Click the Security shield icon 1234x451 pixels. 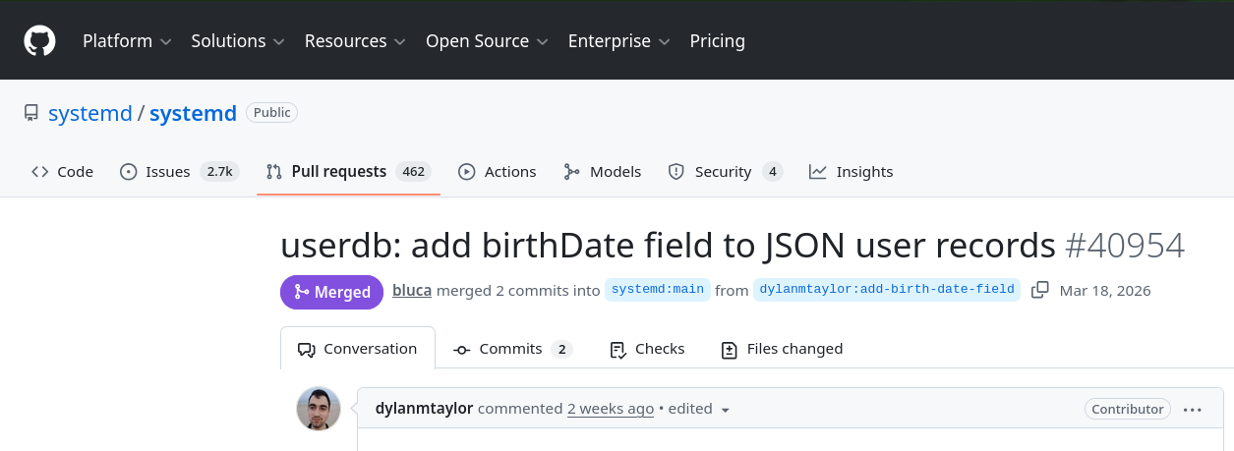click(676, 172)
